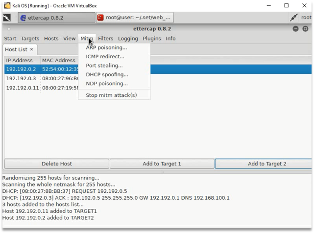Screen dimensions: 314x233
Task: Click log line 'Scanning the whole netmask for 255 hosts...'
Action: [59, 185]
